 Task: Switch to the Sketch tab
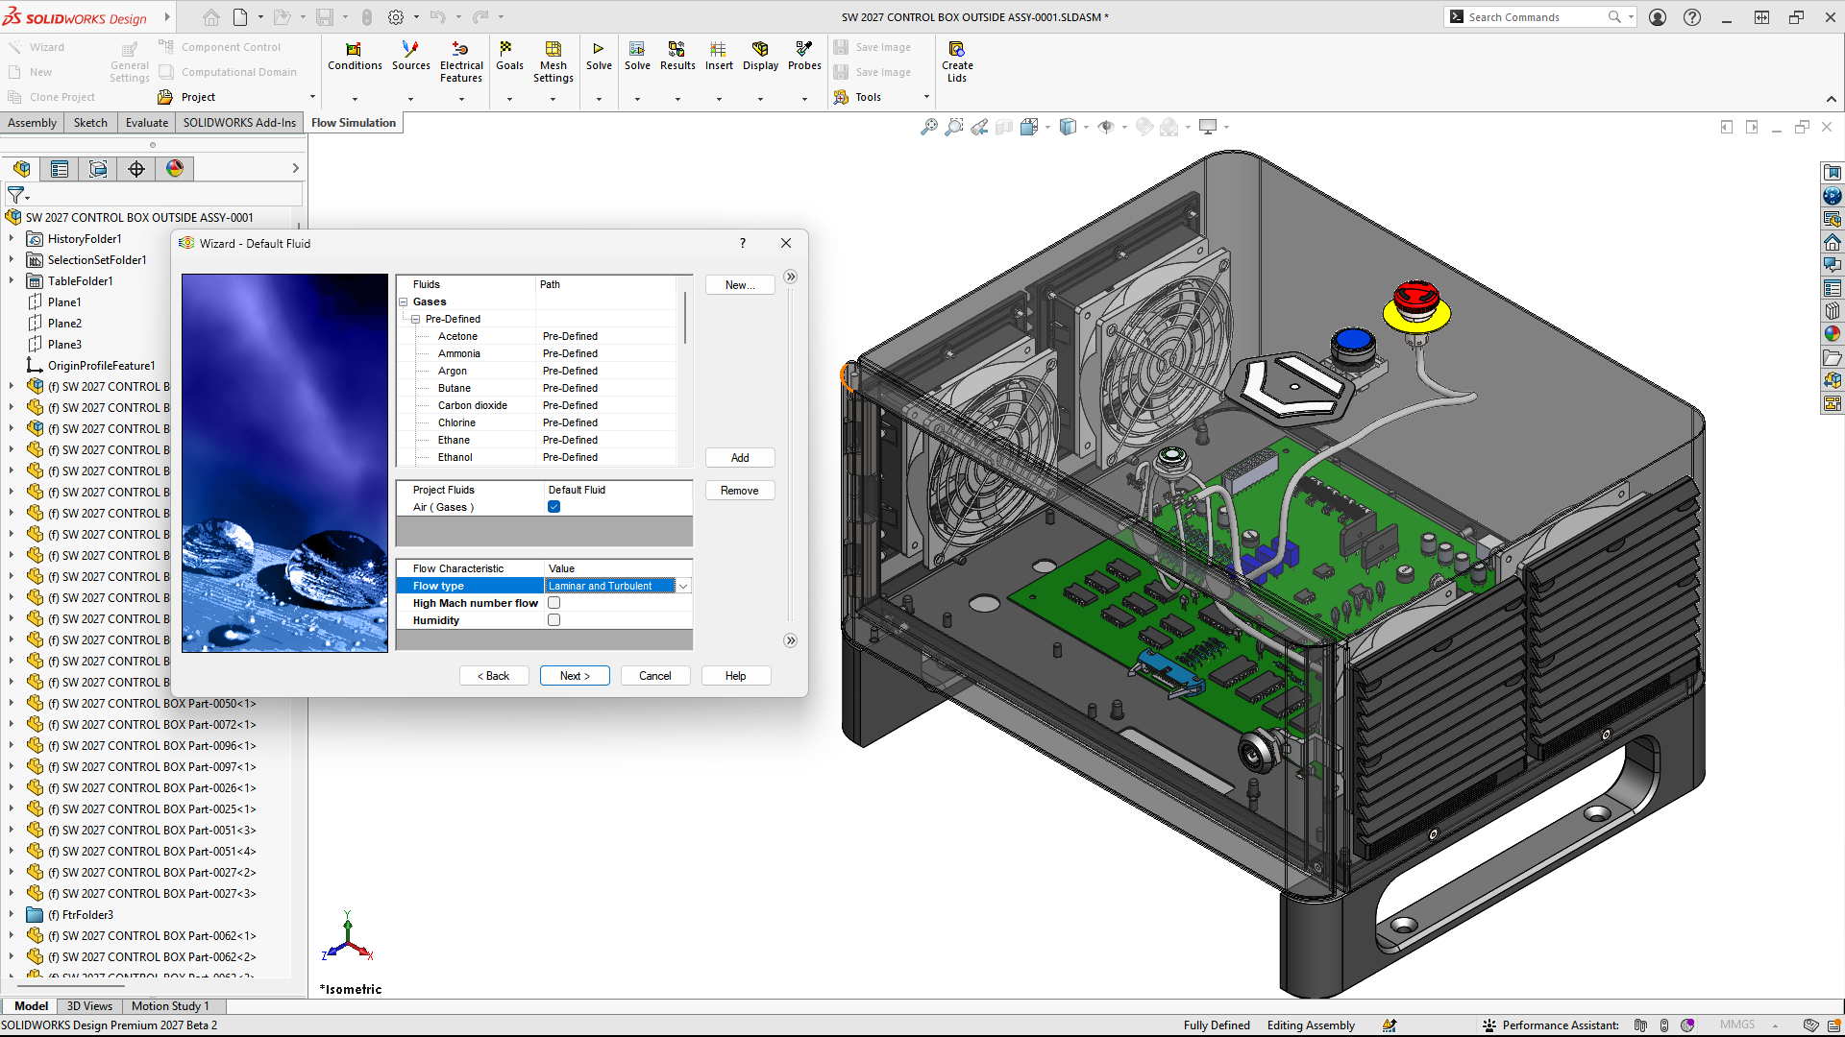(x=90, y=123)
